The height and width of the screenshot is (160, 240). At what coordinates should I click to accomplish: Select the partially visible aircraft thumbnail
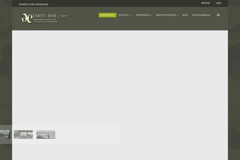pos(5,134)
